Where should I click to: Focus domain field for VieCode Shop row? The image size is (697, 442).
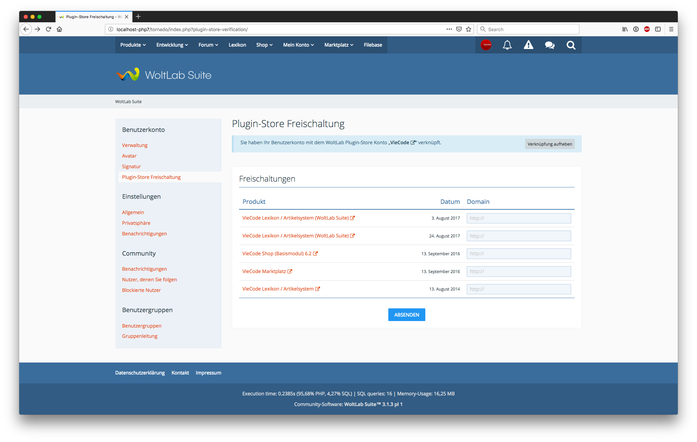519,254
